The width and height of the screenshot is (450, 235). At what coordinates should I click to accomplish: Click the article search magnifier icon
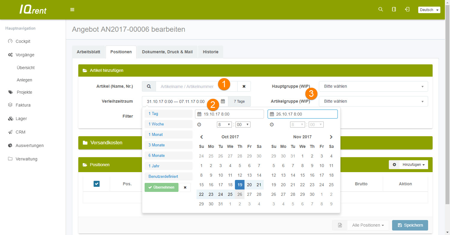click(149, 86)
